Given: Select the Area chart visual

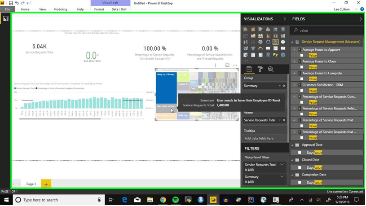Looking at the screenshot, I should tap(253, 36).
